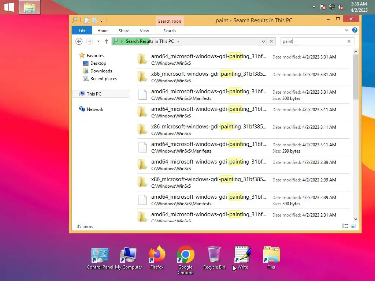Click 'Search Results in This PC' breadcrumb
This screenshot has width=375, height=281.
[x=150, y=41]
